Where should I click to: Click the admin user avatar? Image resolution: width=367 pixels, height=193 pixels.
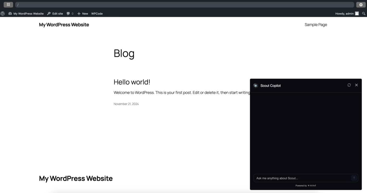tap(357, 14)
